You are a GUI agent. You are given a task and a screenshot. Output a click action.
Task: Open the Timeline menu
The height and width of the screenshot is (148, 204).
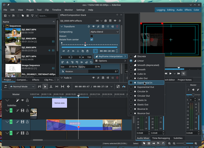[x=57, y=10]
